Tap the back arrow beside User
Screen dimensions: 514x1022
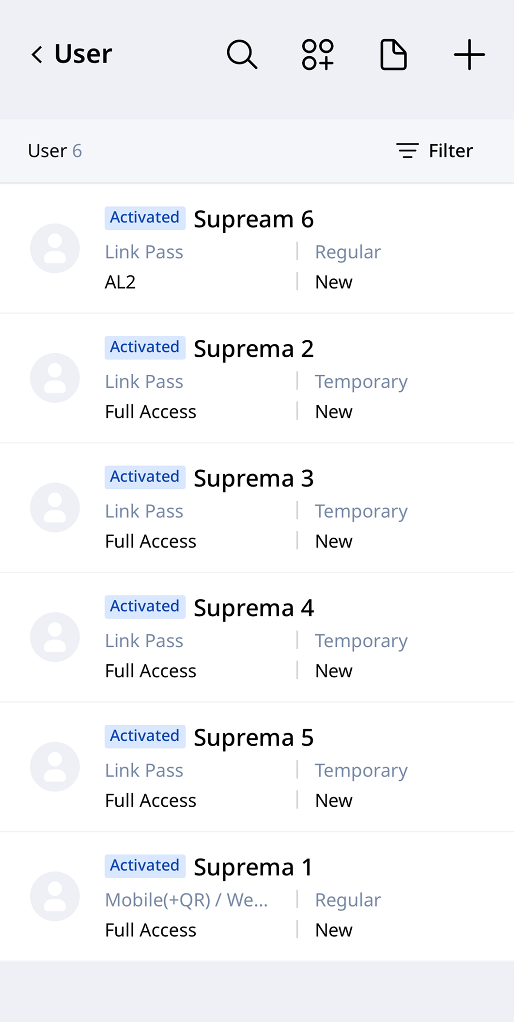pos(37,54)
